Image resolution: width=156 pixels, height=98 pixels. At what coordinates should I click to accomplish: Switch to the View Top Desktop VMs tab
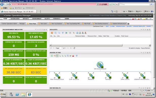pyautogui.click(x=72, y=24)
